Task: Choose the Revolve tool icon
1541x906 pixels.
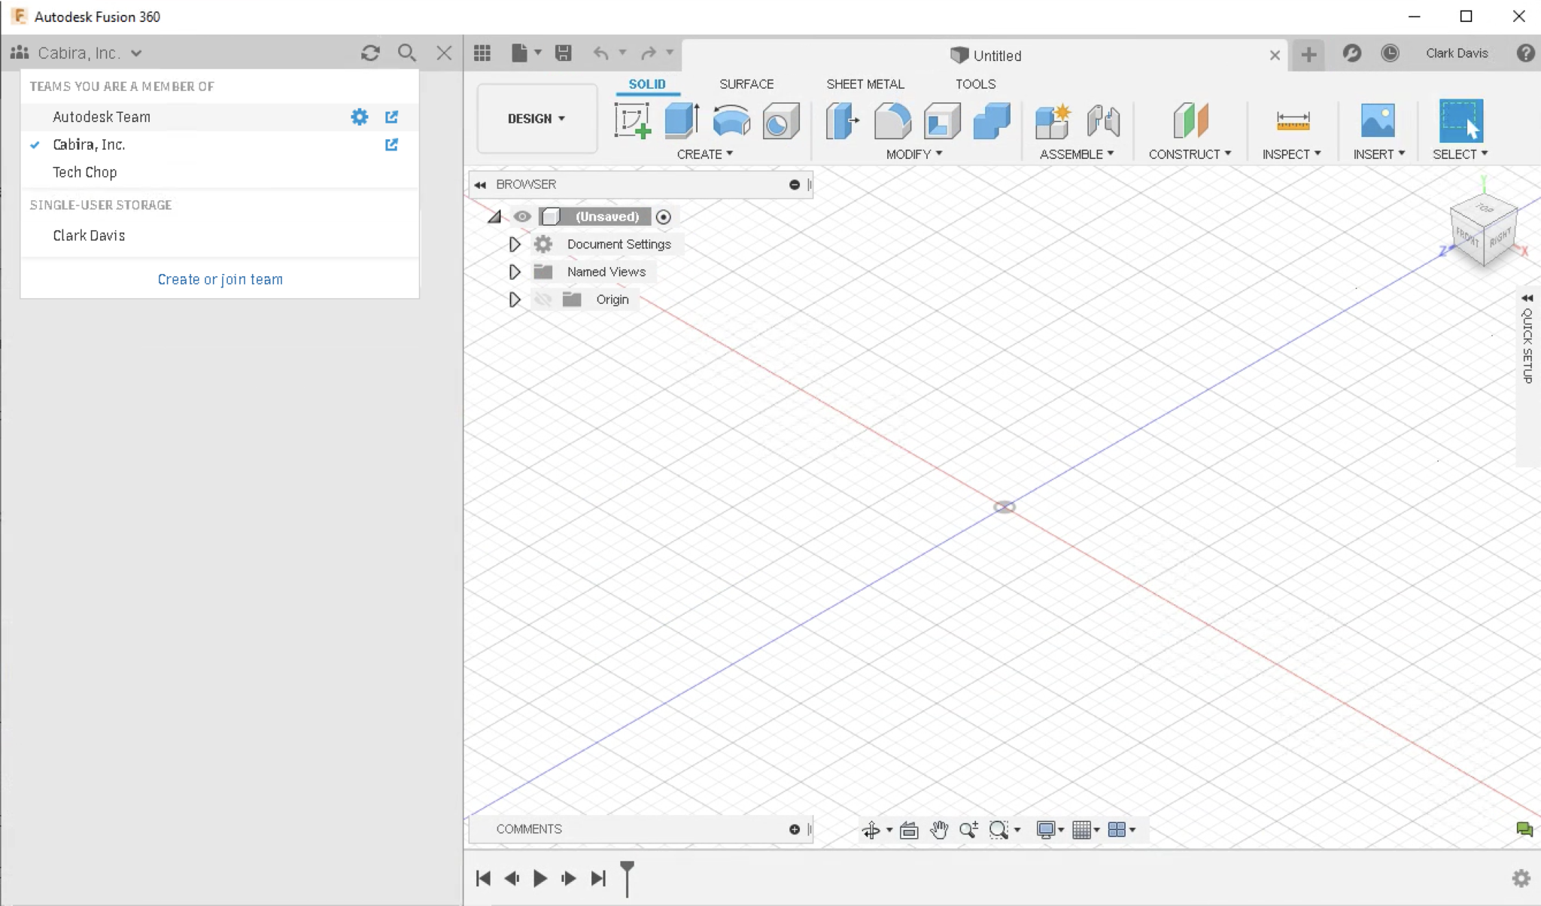Action: tap(731, 121)
